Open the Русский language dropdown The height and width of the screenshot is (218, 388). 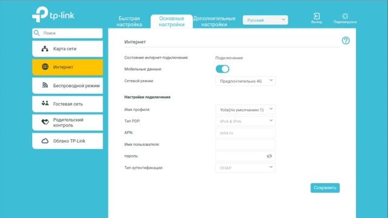pyautogui.click(x=266, y=20)
